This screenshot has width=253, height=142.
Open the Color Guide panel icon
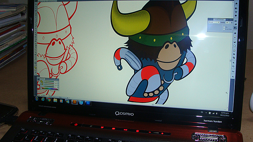236,3
